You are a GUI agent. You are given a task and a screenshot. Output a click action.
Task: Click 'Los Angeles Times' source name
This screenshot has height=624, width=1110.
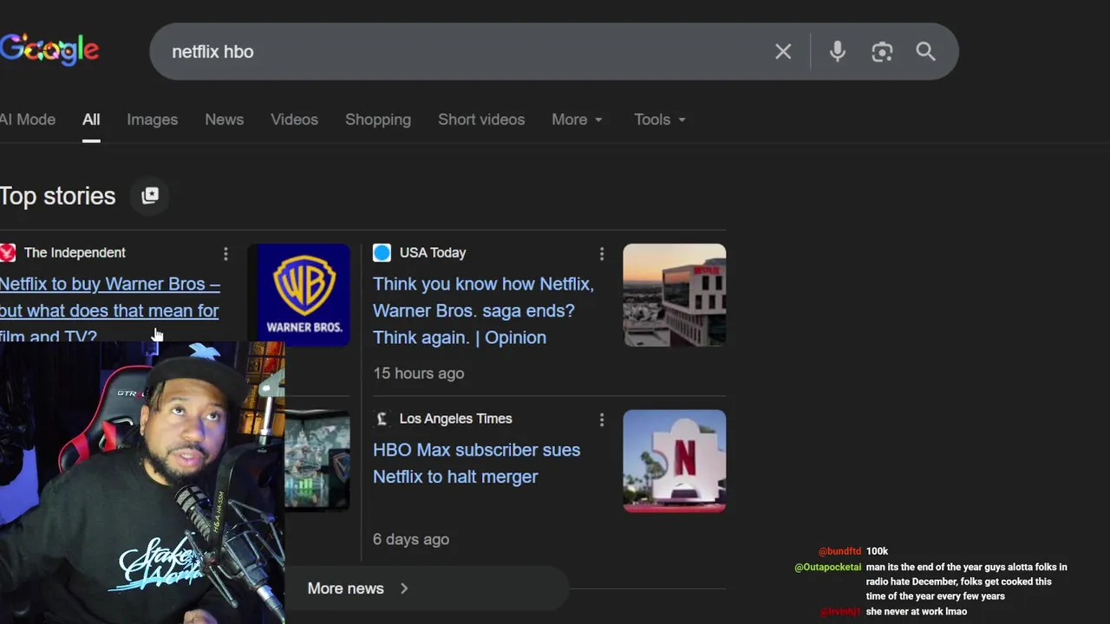[x=455, y=419]
